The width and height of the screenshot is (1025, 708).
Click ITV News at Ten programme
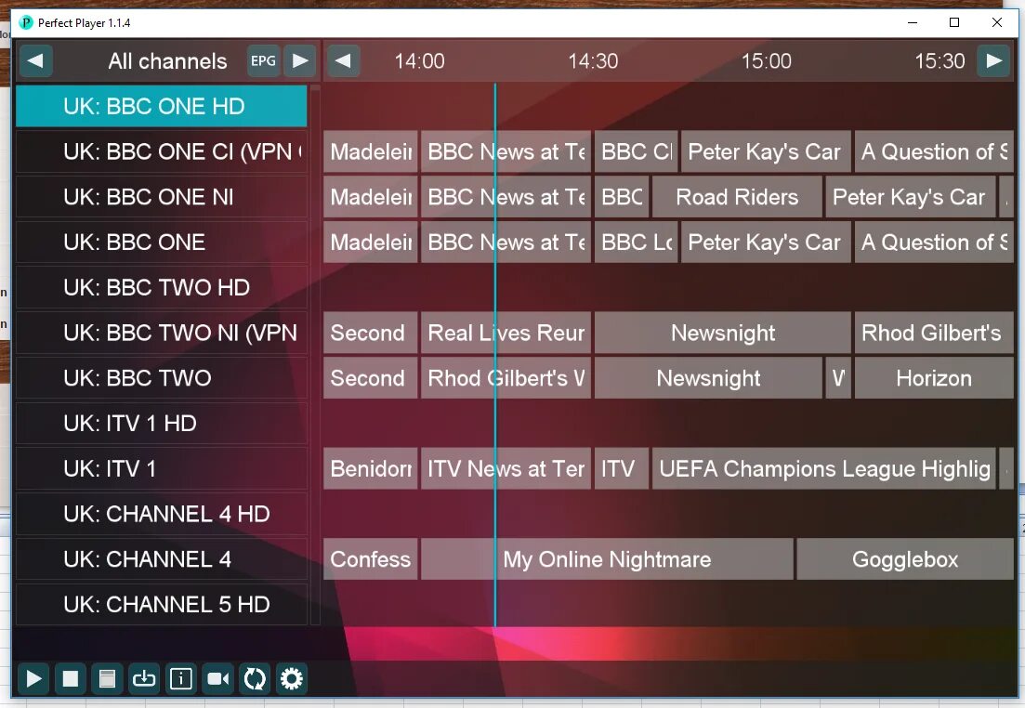tap(506, 468)
